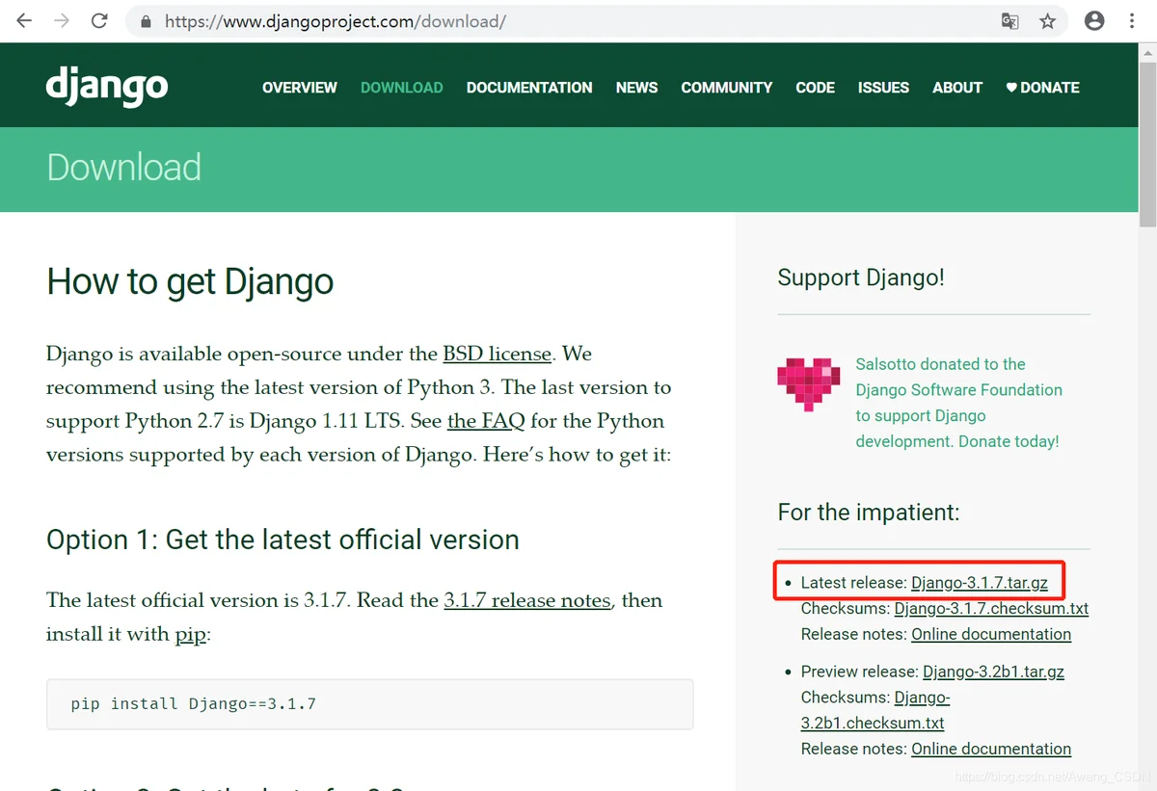Click the How to get Django heading

tap(190, 281)
